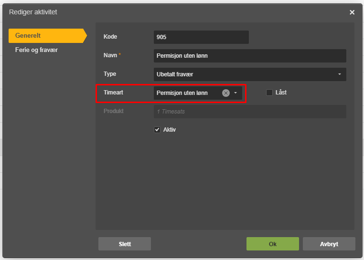Click the Timeart label
This screenshot has width=364, height=260.
[113, 93]
